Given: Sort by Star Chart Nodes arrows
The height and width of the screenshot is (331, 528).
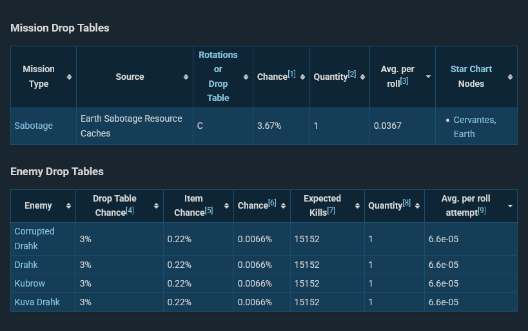Looking at the screenshot, I should pos(510,77).
